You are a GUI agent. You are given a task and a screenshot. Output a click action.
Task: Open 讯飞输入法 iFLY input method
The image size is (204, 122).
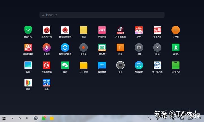pyautogui.click(x=157, y=65)
